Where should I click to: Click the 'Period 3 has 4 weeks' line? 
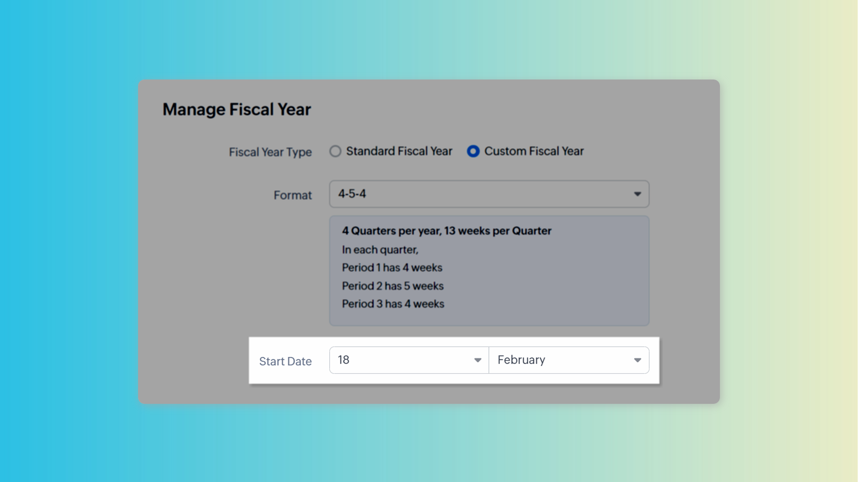point(393,304)
